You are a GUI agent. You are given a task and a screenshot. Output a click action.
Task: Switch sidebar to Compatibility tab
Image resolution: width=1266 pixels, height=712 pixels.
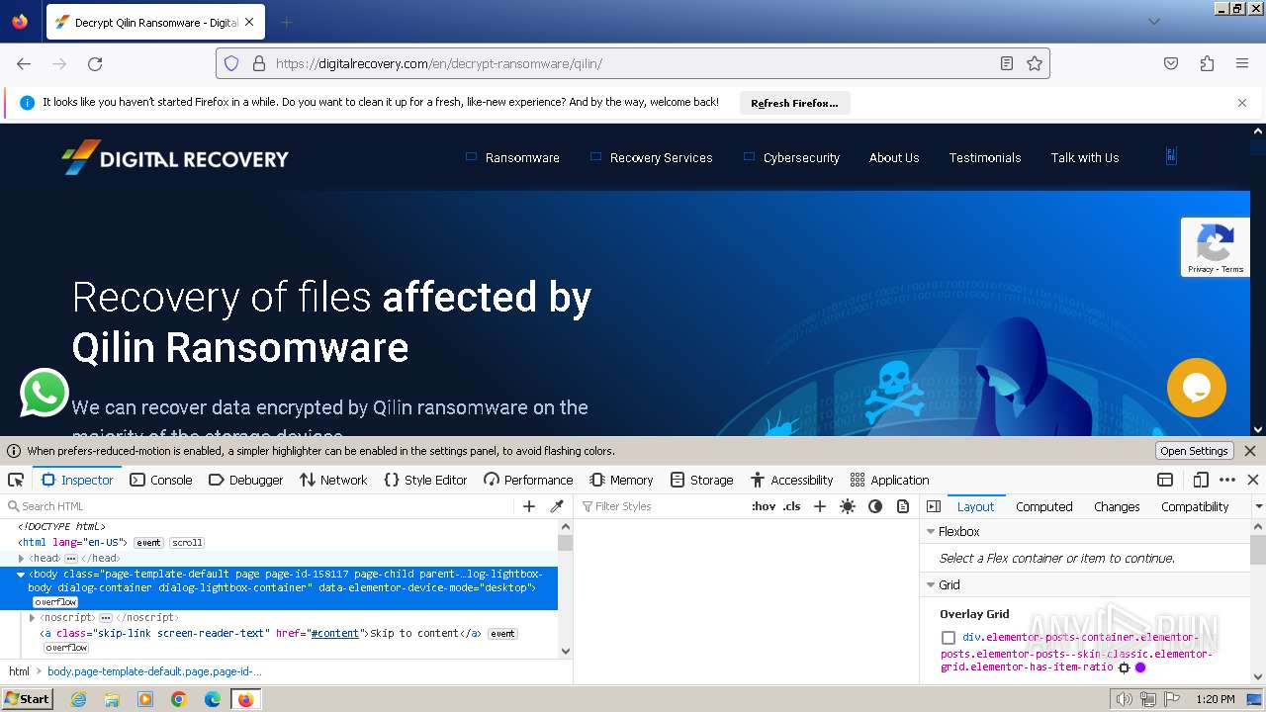coord(1195,506)
